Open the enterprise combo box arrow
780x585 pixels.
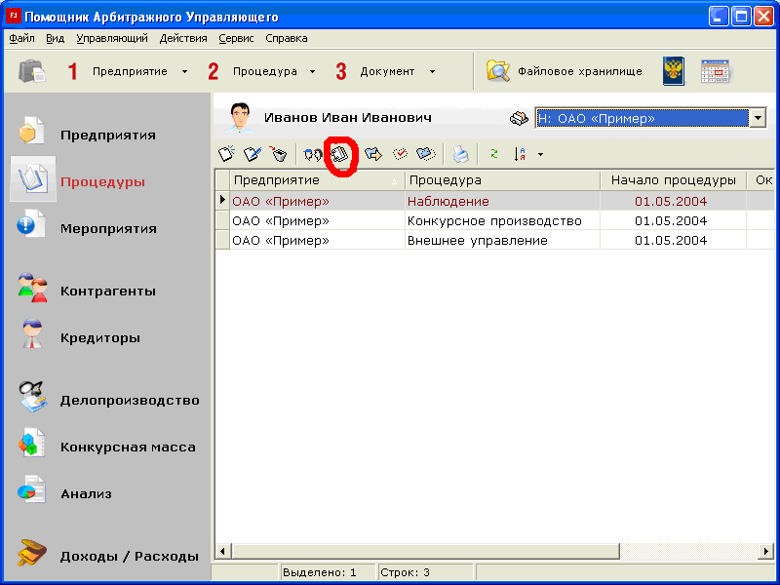[758, 118]
